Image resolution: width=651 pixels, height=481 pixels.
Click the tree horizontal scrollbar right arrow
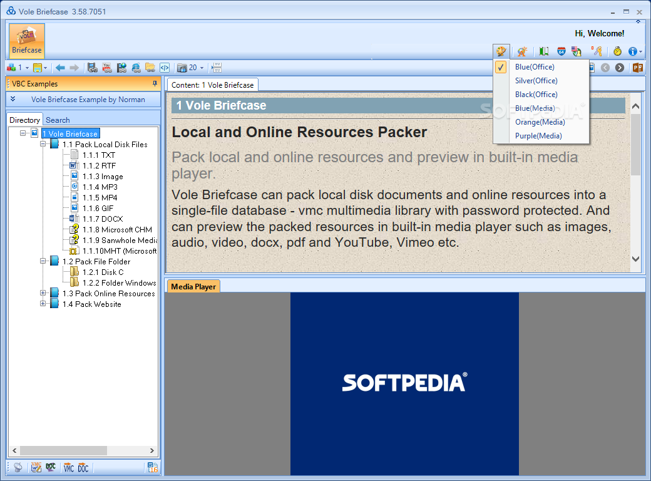[x=151, y=450]
